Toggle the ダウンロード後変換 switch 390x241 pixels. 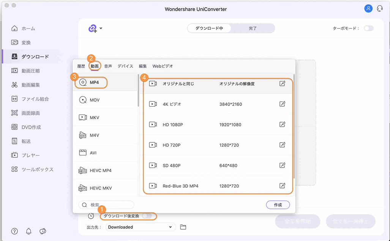coord(147,216)
